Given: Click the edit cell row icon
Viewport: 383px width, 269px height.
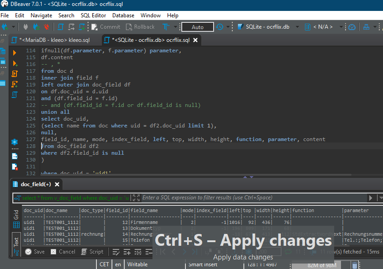Looking at the screenshot, I should point(116,252).
